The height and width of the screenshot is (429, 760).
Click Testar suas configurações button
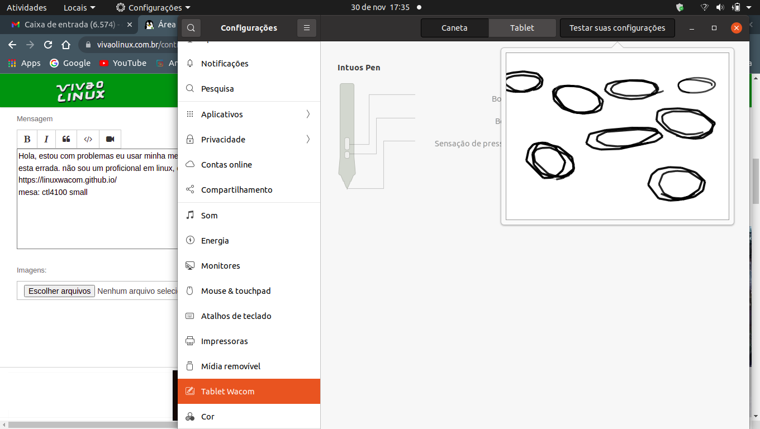coord(617,28)
